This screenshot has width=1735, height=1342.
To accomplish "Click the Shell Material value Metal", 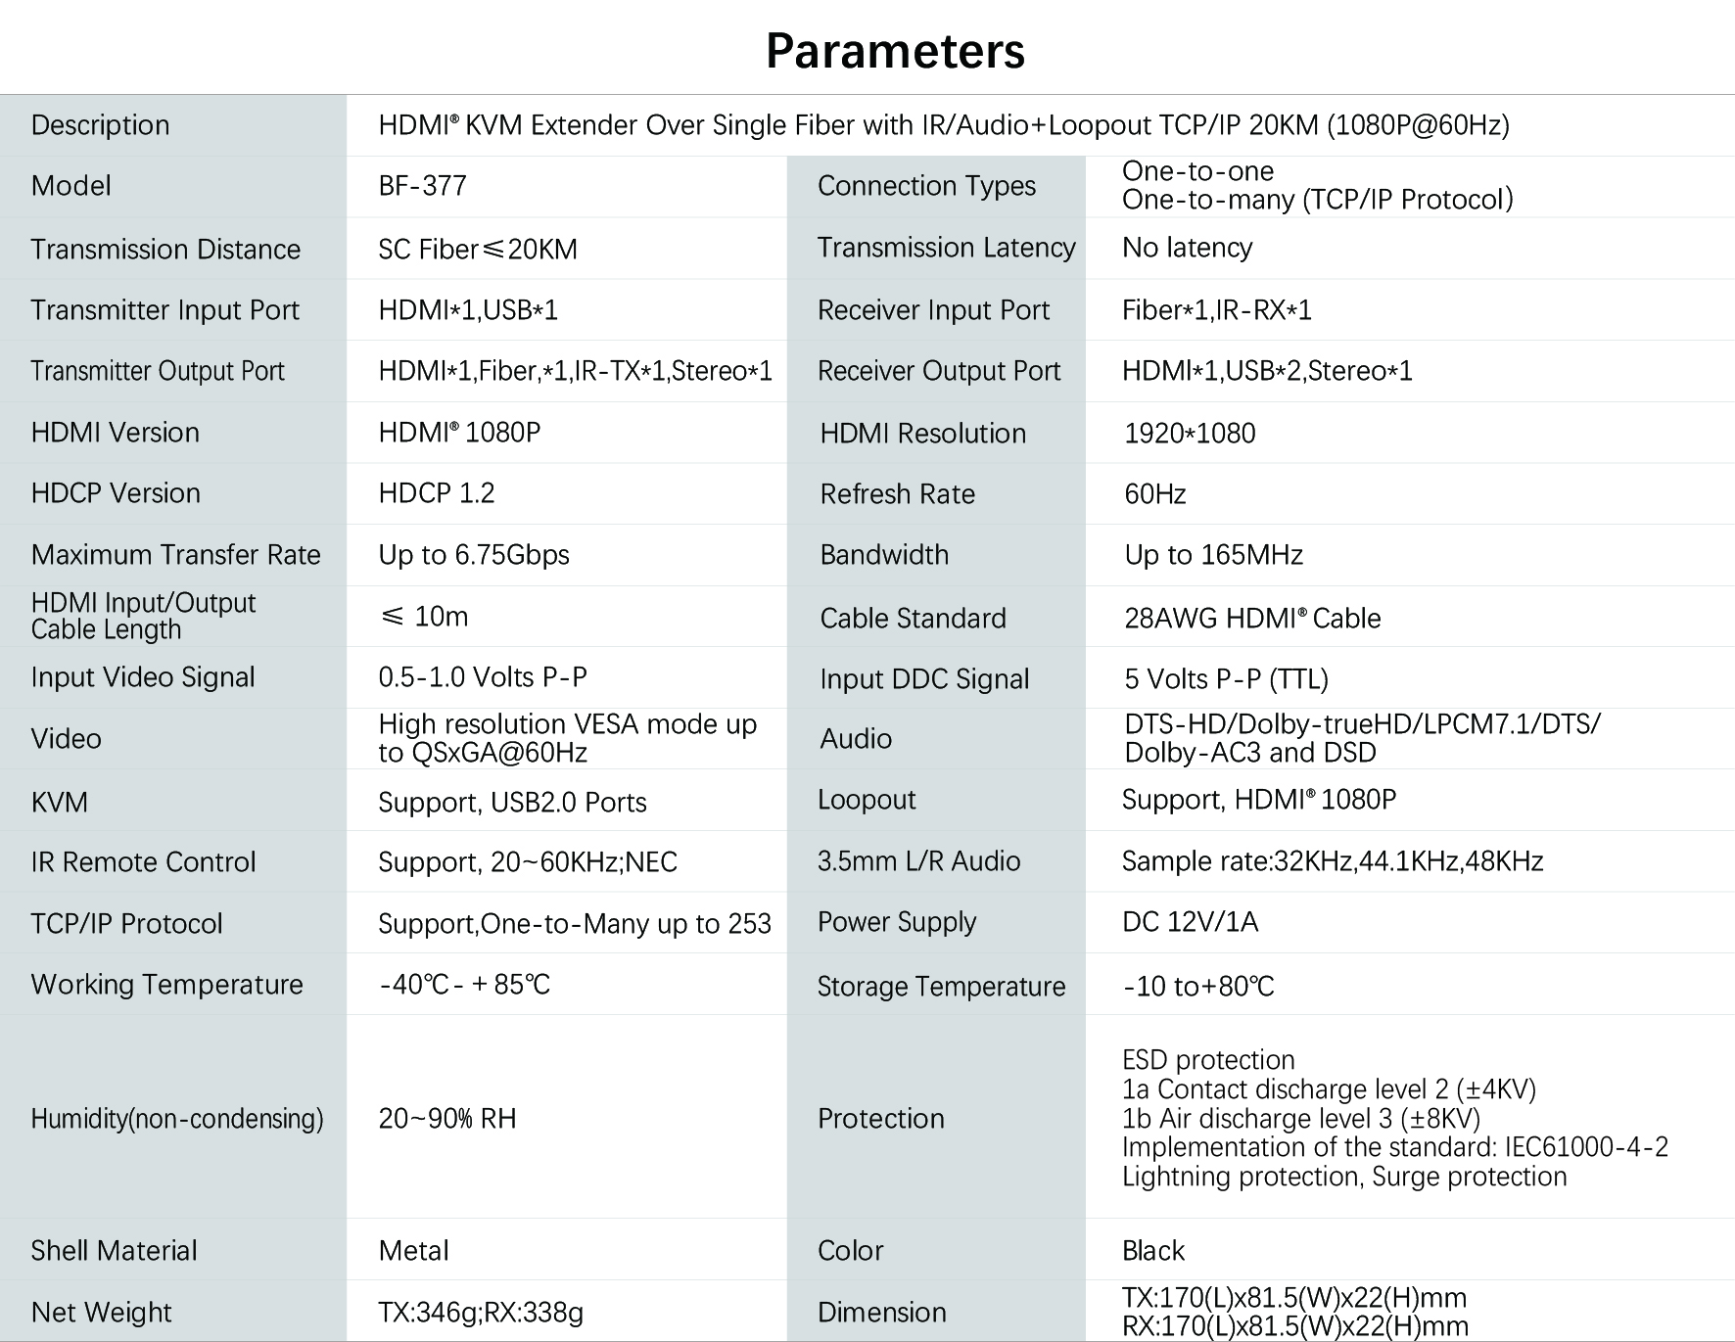I will 413,1251.
